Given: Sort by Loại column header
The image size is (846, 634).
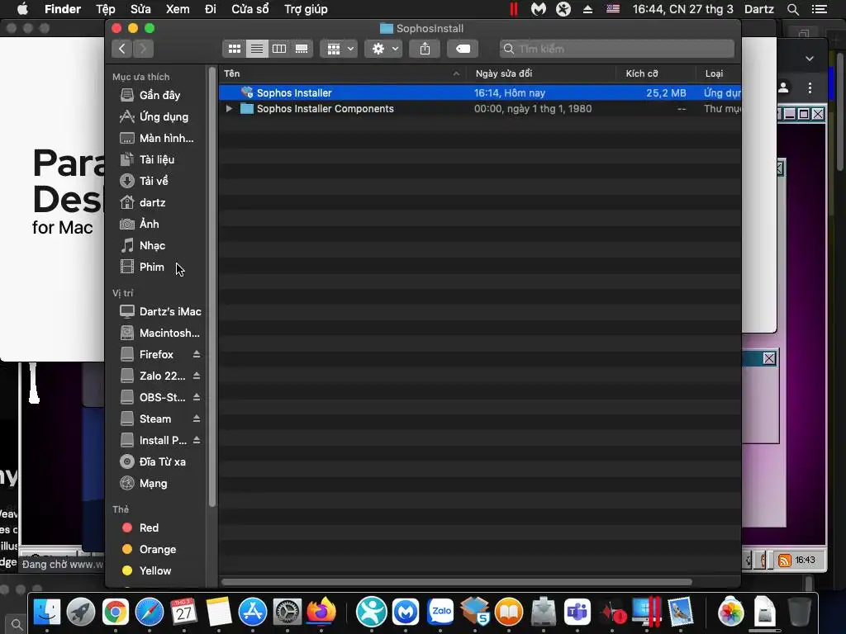Looking at the screenshot, I should point(718,73).
